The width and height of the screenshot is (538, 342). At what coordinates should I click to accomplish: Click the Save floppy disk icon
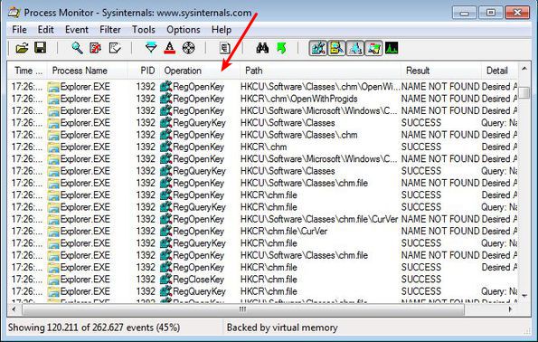(x=40, y=48)
